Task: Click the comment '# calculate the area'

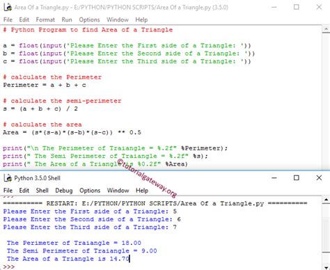Action: click(x=42, y=125)
